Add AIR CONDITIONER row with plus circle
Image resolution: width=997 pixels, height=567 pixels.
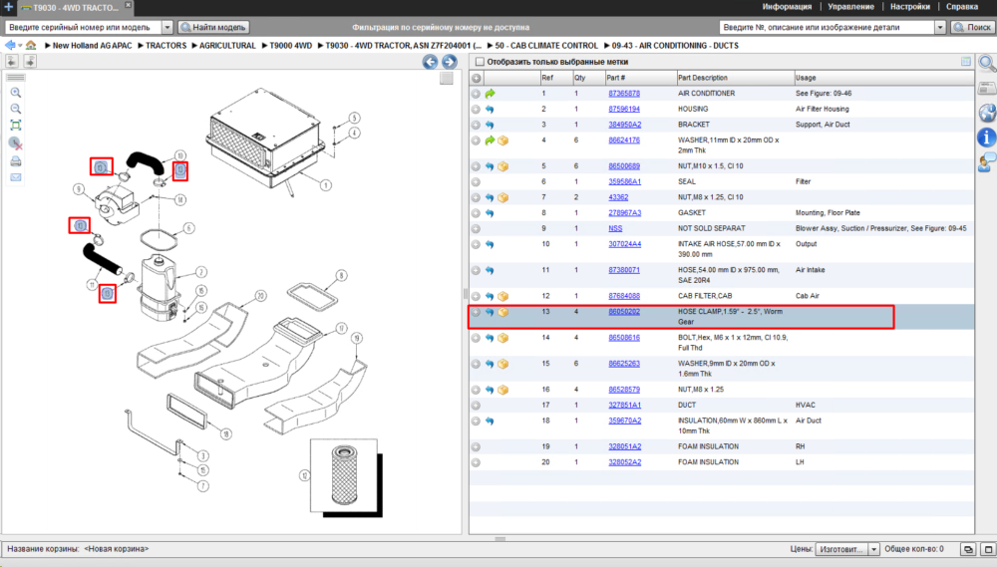tap(476, 94)
